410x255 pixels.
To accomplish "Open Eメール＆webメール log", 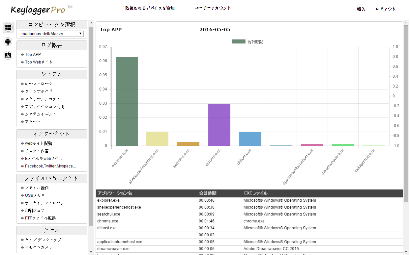I will click(x=44, y=159).
